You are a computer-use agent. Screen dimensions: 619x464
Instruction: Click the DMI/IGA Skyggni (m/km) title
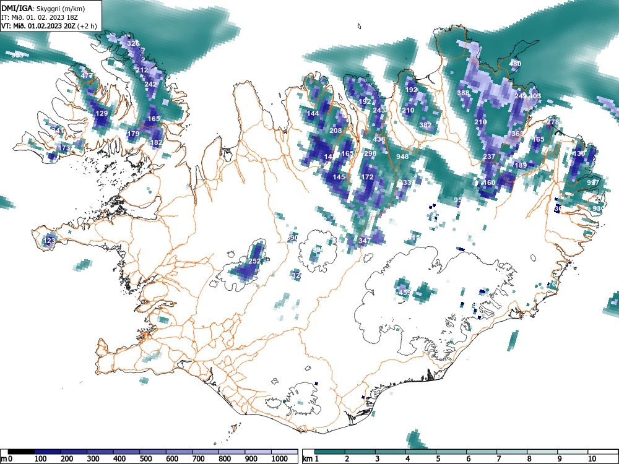coord(43,8)
